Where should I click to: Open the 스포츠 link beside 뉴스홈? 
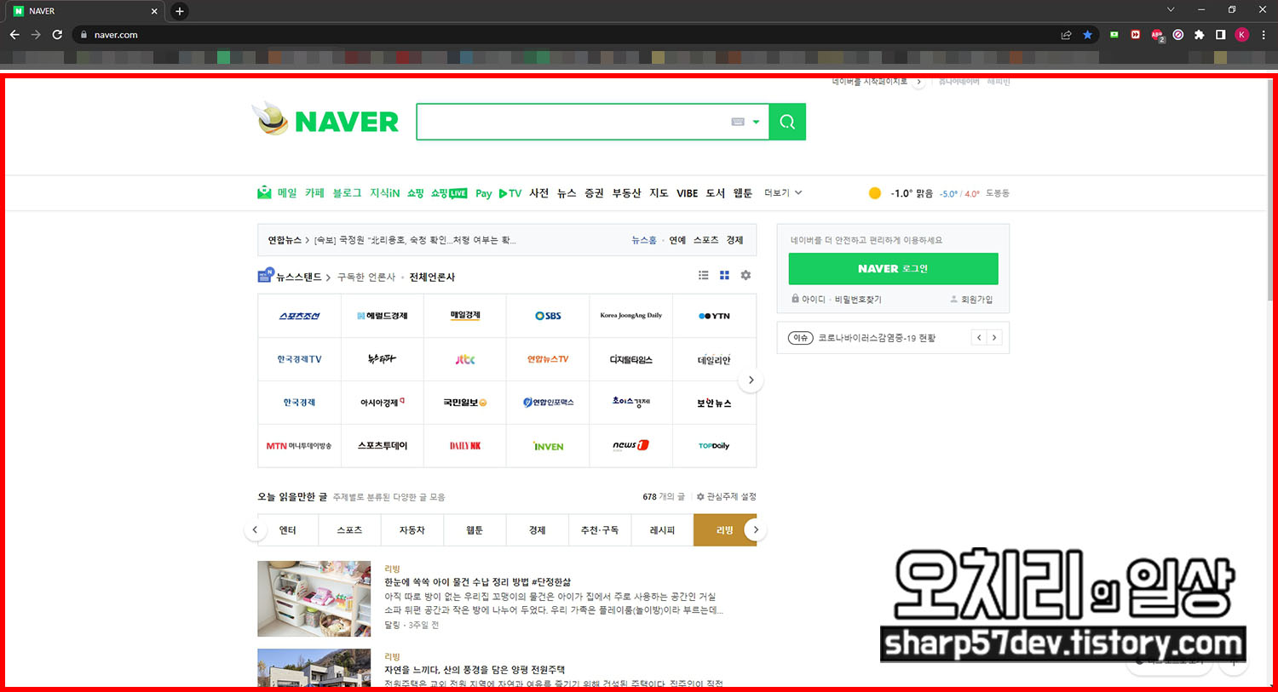pos(705,240)
